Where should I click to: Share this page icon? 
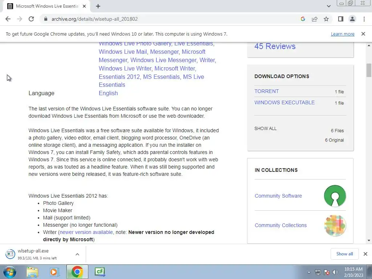pos(315,19)
